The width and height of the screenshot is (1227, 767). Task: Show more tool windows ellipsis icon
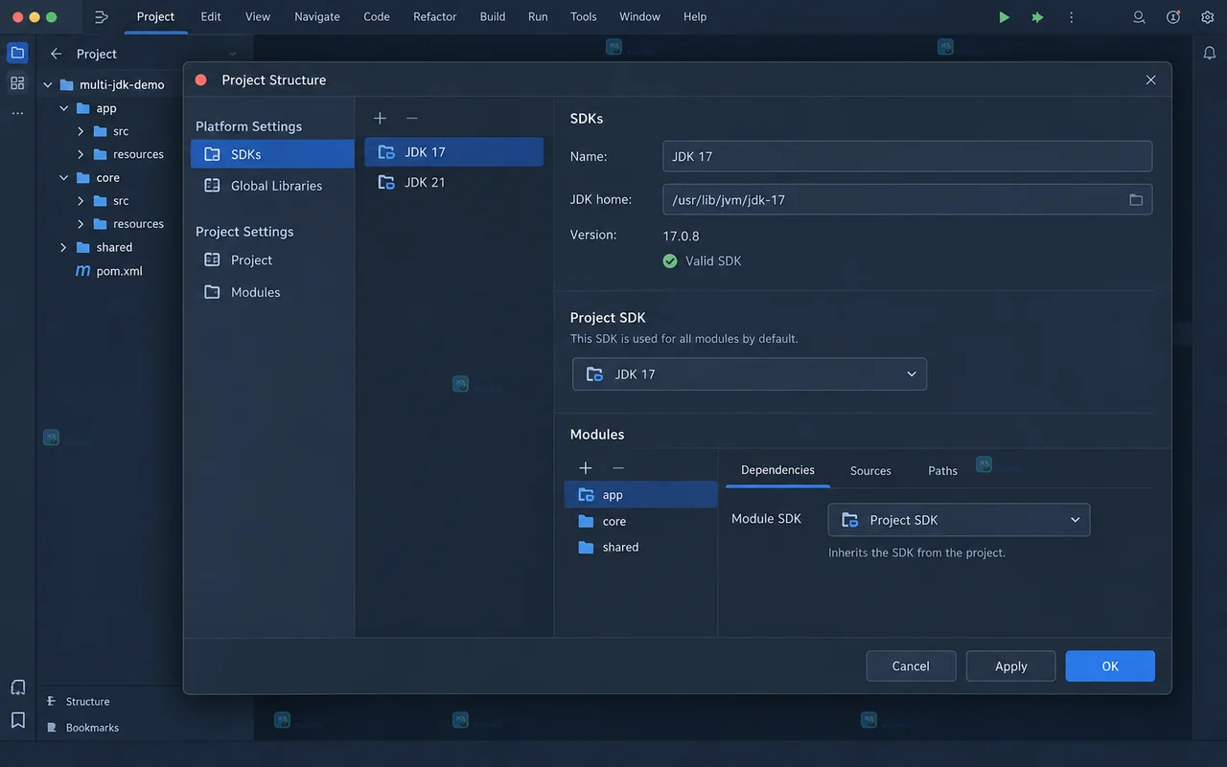click(17, 113)
